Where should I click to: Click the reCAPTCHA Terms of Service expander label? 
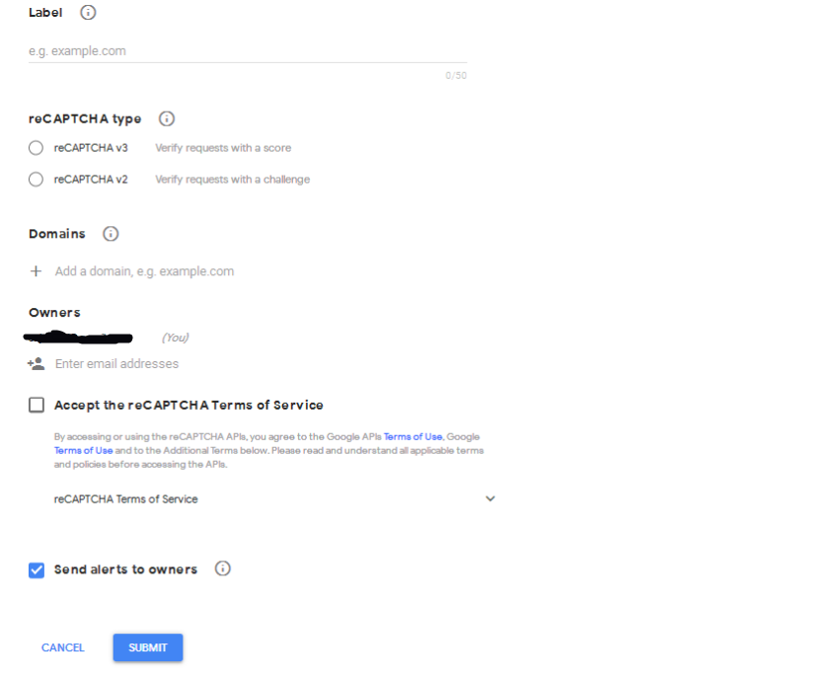(x=125, y=499)
